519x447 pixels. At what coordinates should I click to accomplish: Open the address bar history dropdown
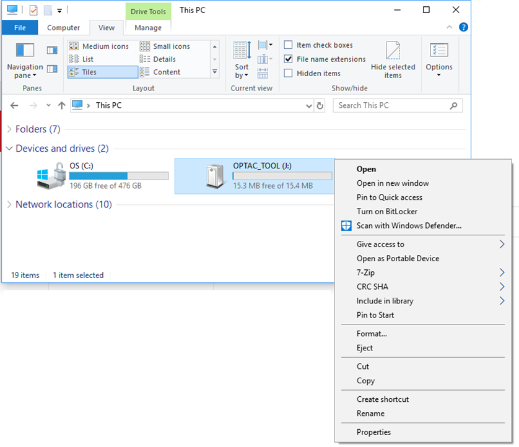[309, 106]
